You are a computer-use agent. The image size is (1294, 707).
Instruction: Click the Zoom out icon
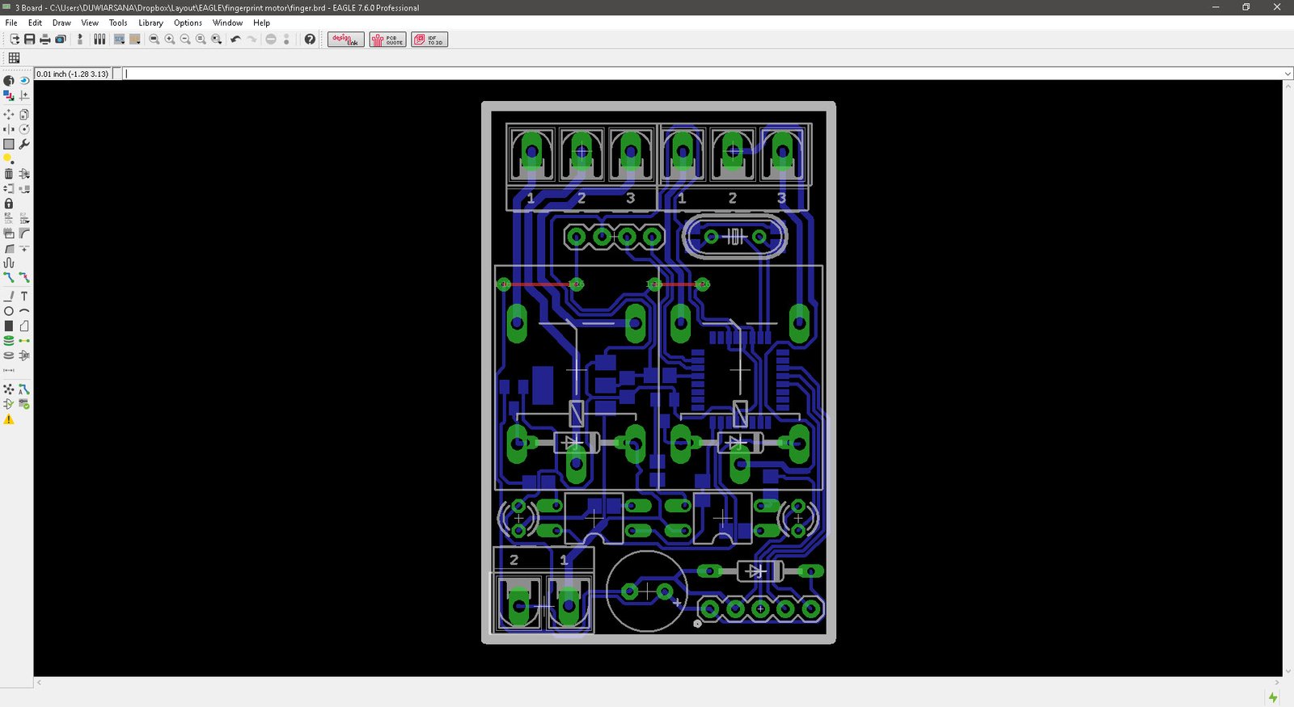tap(185, 39)
